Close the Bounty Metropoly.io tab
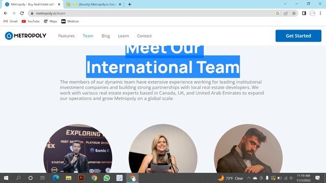This screenshot has width=326, height=183. click(x=120, y=5)
